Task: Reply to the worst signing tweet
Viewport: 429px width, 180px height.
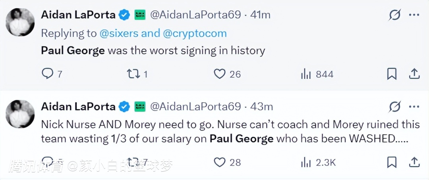Action: [x=48, y=74]
